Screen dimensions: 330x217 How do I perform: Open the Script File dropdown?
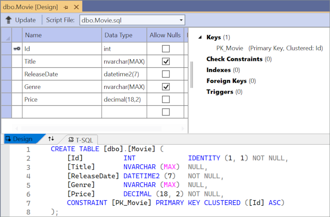[181, 20]
